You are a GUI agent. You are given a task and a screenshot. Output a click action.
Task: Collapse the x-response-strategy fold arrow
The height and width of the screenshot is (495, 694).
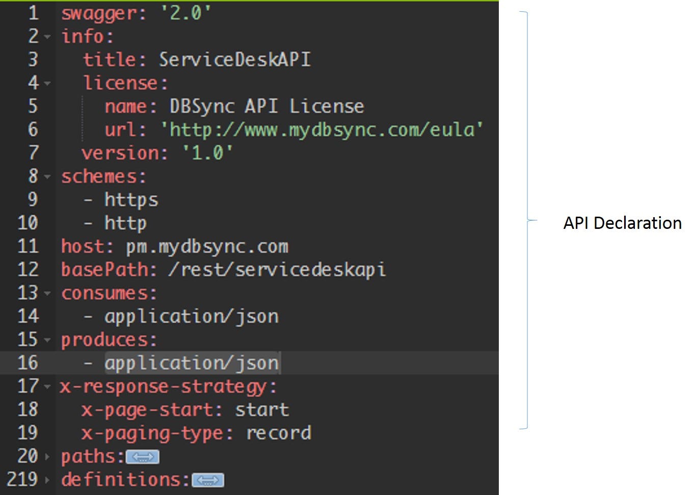[47, 387]
